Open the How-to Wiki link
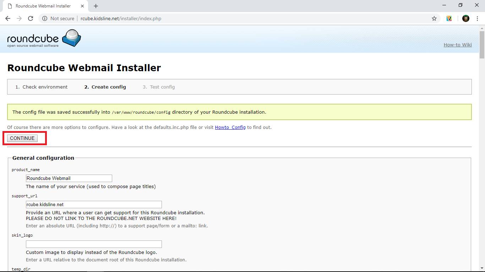Image resolution: width=485 pixels, height=272 pixels. pos(458,45)
